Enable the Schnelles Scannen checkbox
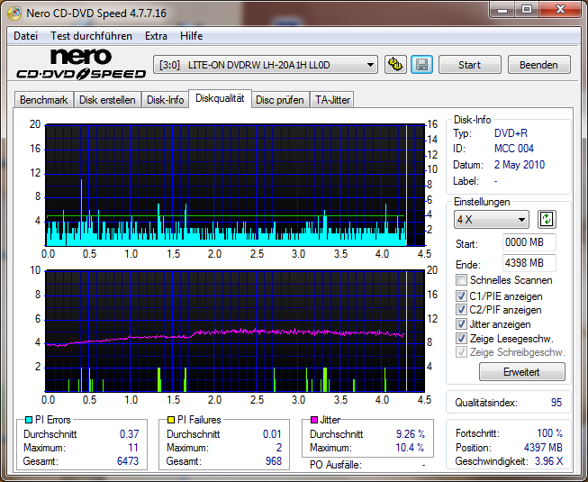The image size is (588, 482). tap(462, 280)
